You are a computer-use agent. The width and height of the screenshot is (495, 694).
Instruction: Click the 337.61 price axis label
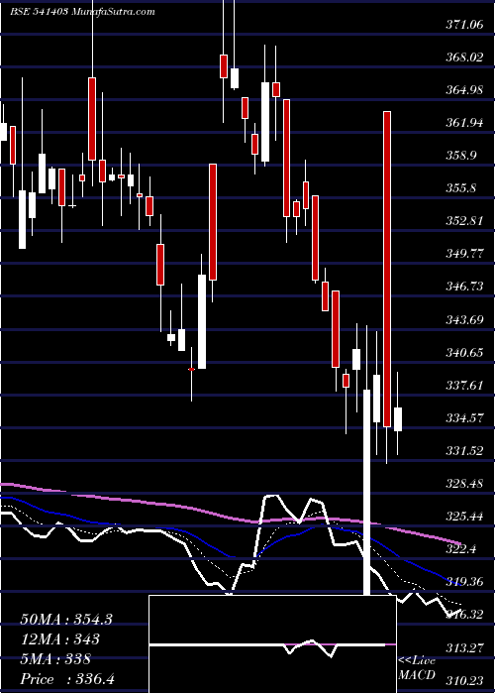[464, 386]
